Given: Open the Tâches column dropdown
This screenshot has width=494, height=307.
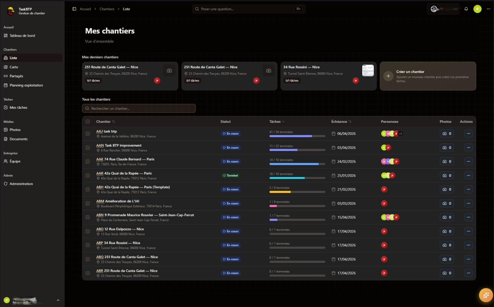Looking at the screenshot, I should (x=277, y=122).
